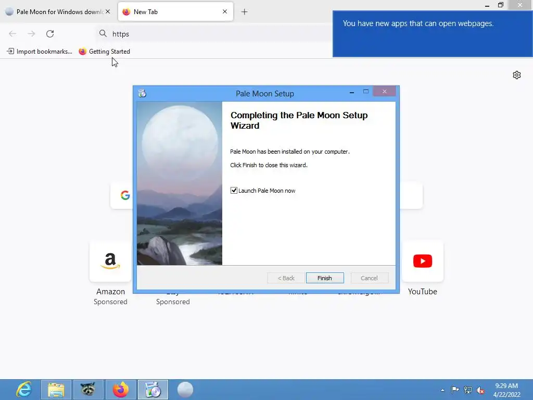Reload the page in Firefox

pyautogui.click(x=50, y=34)
